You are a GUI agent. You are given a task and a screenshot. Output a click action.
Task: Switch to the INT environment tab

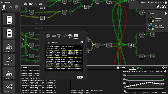[x=39, y=4]
